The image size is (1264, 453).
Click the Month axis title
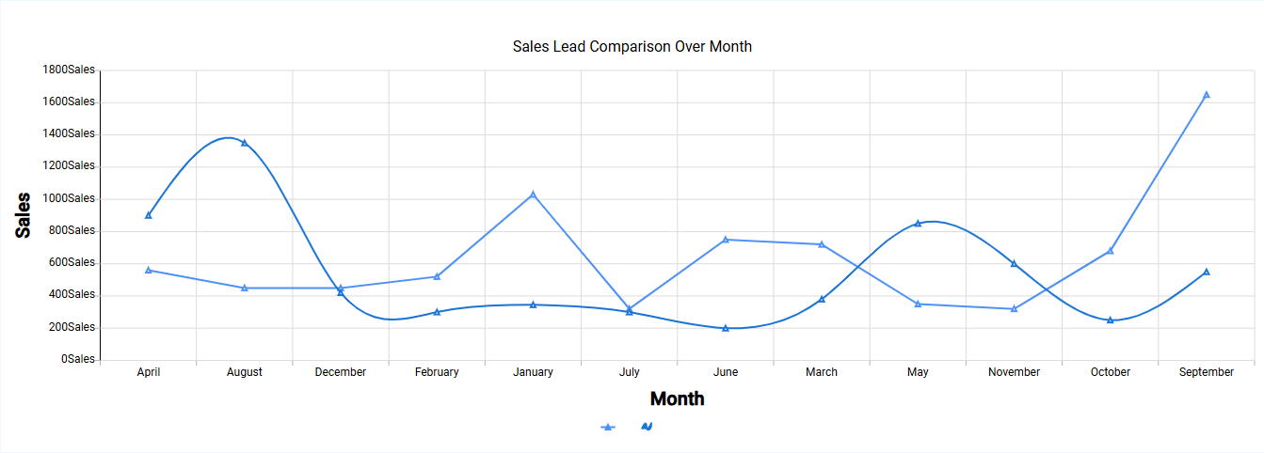click(x=677, y=398)
